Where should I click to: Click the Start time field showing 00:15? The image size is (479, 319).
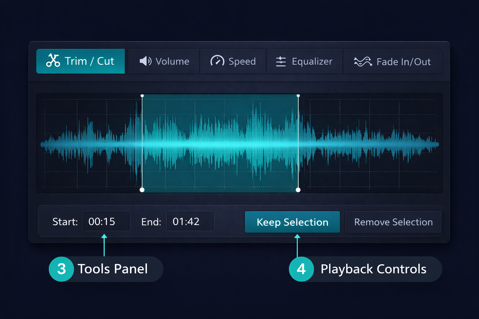pos(106,221)
